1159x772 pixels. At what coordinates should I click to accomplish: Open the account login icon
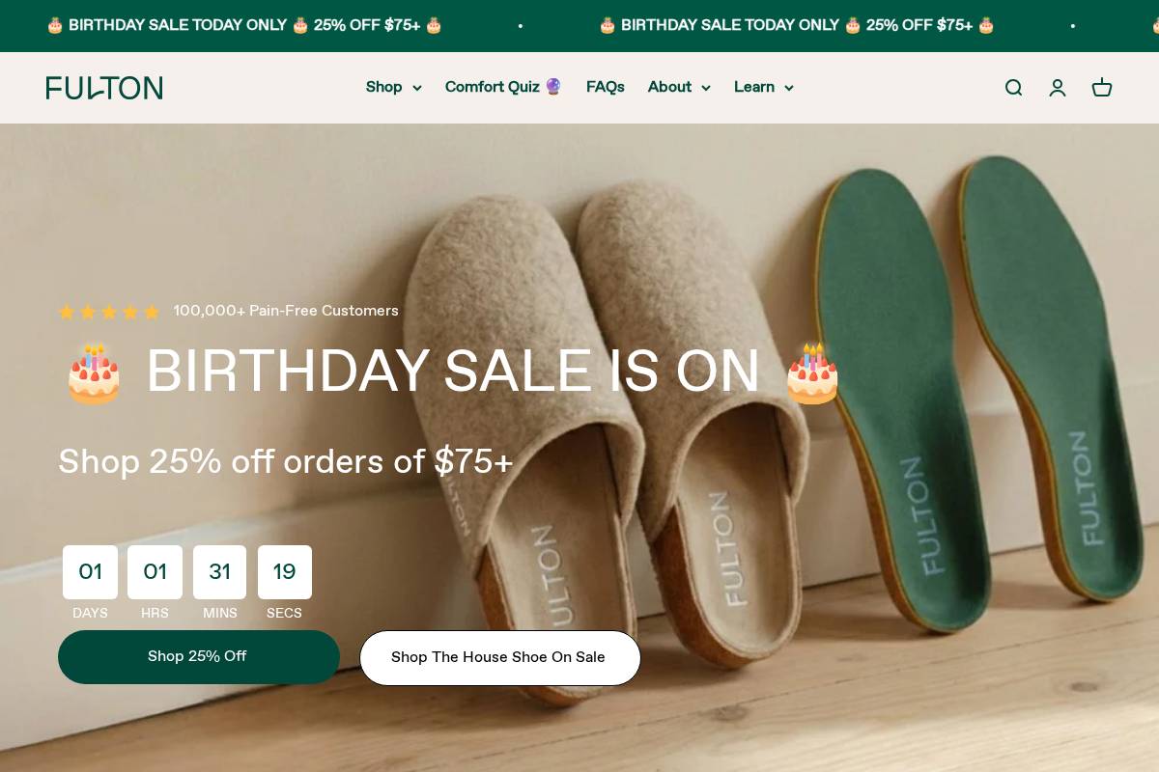click(x=1058, y=88)
